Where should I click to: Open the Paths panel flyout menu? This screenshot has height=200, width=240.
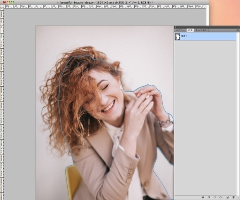coord(237,30)
